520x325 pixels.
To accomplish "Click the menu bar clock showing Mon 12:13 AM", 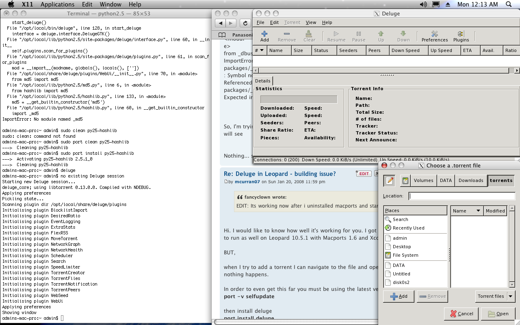I will 477,4.
